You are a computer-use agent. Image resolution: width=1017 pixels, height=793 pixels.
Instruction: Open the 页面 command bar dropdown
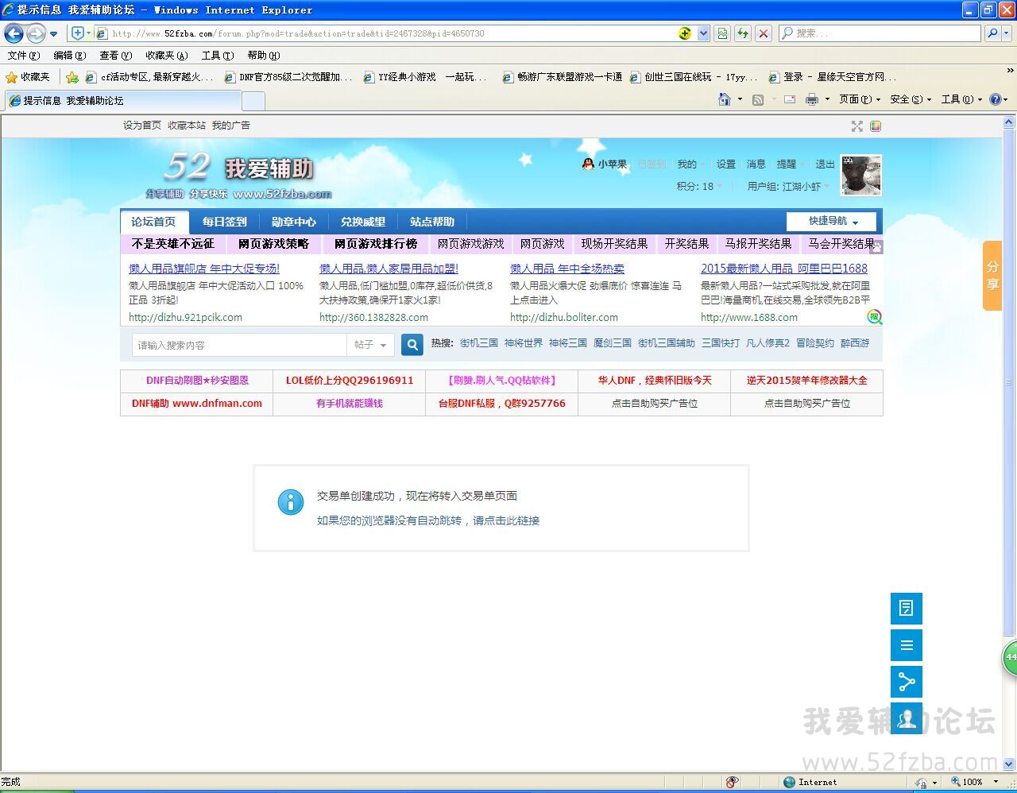860,99
